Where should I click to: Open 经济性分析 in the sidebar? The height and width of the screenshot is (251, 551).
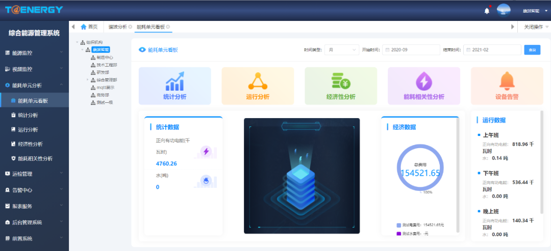(35, 144)
